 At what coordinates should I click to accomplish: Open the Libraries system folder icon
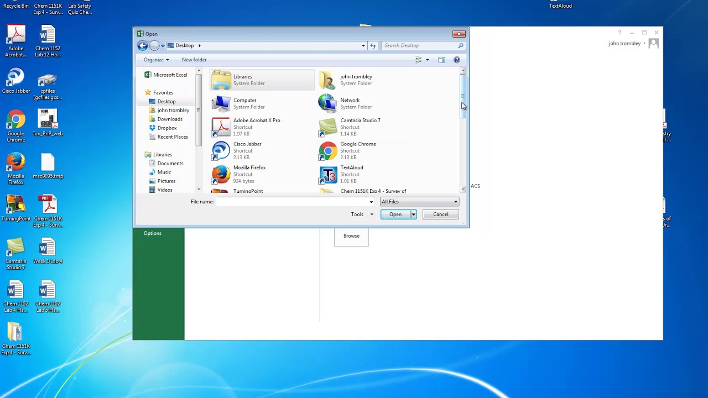pos(221,80)
